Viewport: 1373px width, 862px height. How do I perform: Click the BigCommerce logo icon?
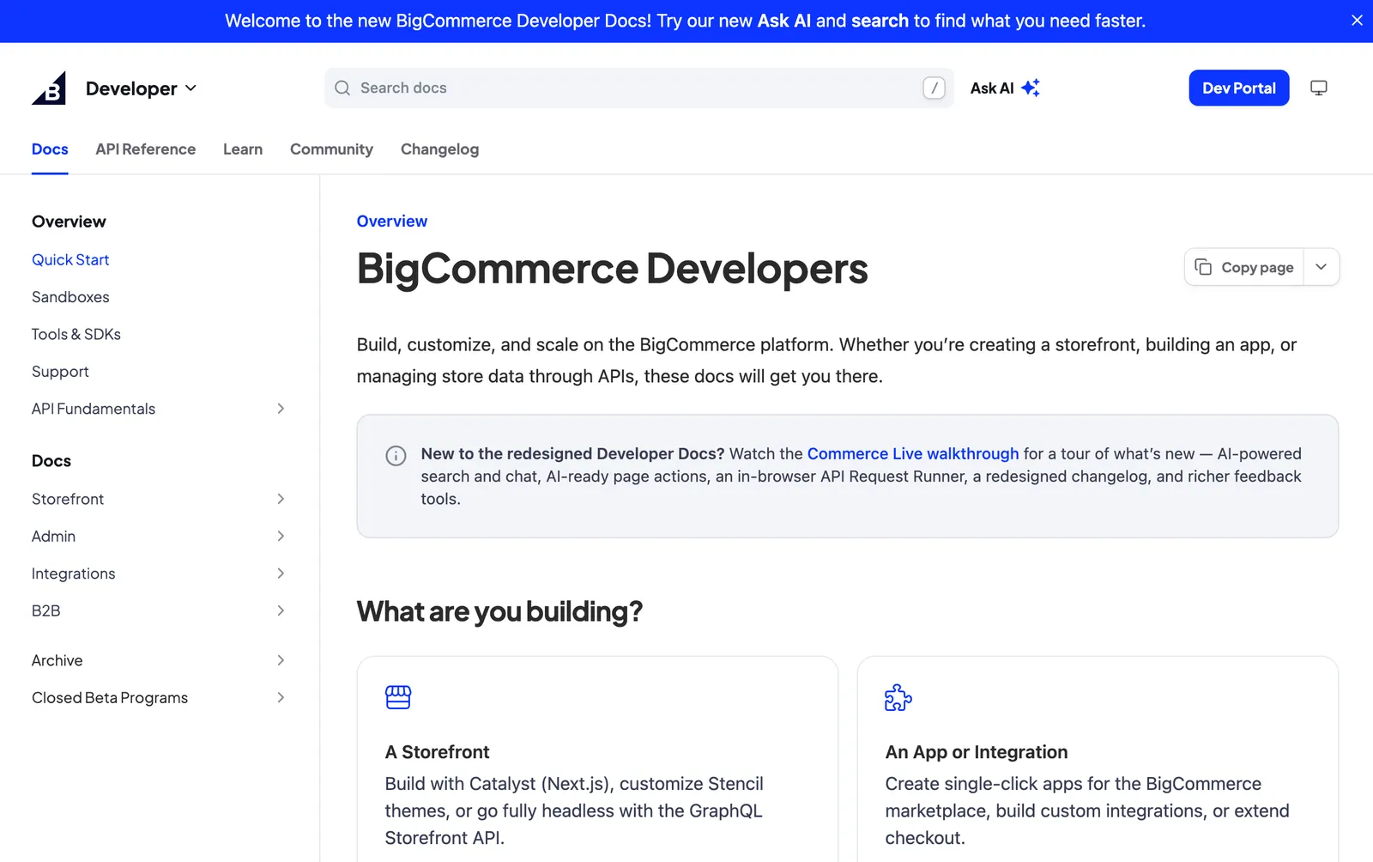click(49, 88)
